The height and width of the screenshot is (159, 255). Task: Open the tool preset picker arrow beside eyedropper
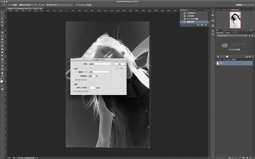coord(6,5)
